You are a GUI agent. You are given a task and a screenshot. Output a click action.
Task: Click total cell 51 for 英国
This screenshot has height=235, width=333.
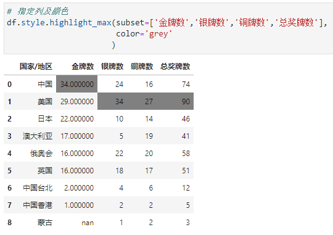(x=186, y=170)
